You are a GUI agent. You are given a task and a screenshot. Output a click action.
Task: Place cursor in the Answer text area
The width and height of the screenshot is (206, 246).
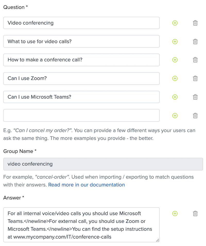(x=81, y=225)
